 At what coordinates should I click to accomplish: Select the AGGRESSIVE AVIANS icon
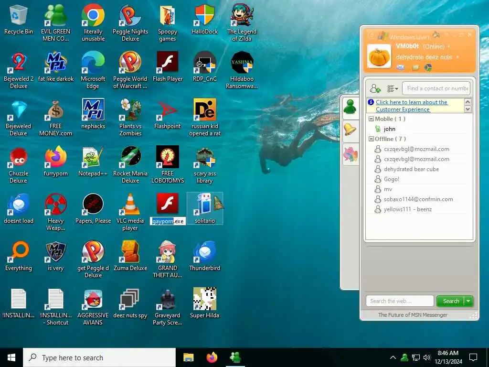click(x=93, y=307)
